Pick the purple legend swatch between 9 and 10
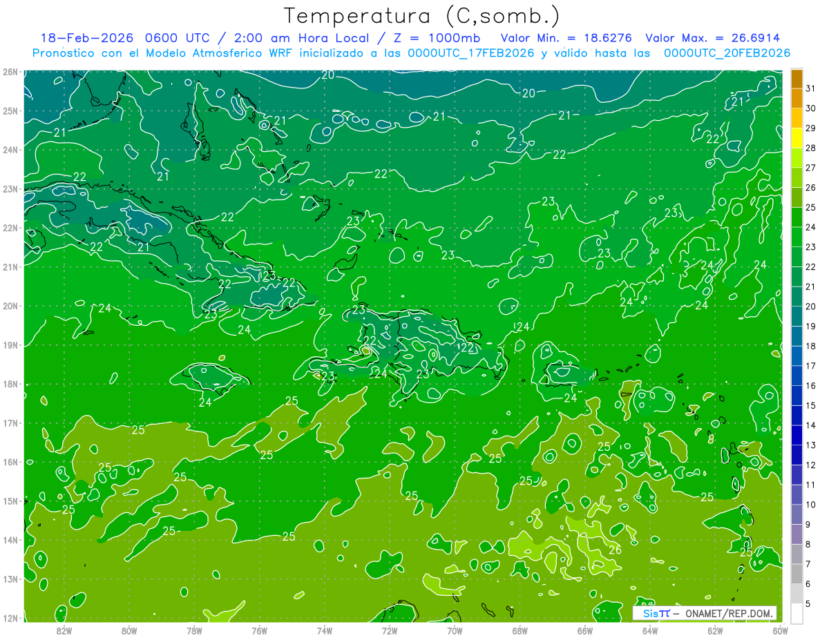 [797, 514]
